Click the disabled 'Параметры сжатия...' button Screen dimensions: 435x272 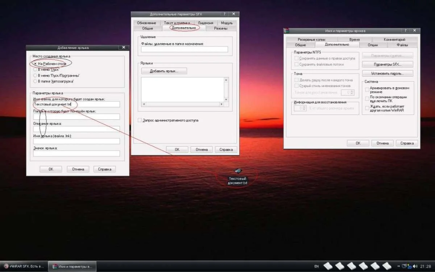point(388,56)
